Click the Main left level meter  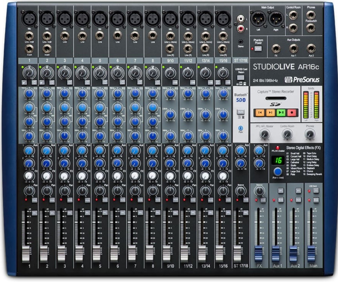pyautogui.click(x=306, y=105)
